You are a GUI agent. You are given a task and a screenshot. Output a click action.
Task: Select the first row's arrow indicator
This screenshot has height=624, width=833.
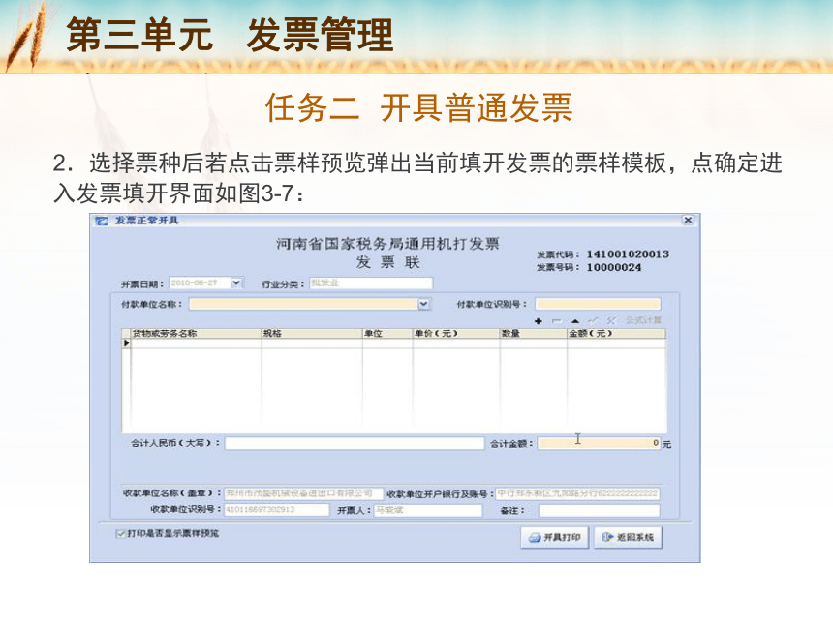pyautogui.click(x=127, y=343)
